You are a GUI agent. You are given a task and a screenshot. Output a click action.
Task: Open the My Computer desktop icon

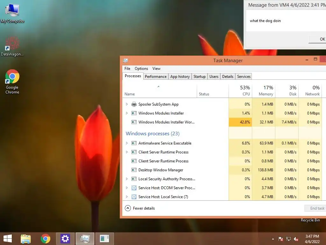point(12,13)
